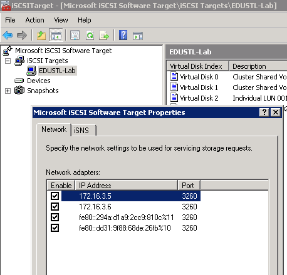Image resolution: width=287 pixels, height=275 pixels.
Task: Click the blue Back arrow in toolbar
Action: (8, 35)
